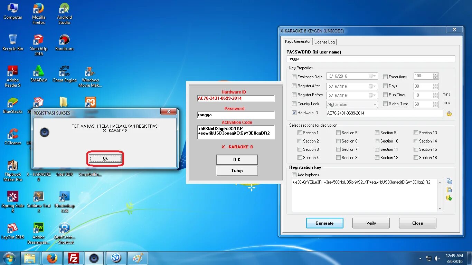Switch to the Keys Generator tab
The image size is (472, 265).
pyautogui.click(x=298, y=41)
